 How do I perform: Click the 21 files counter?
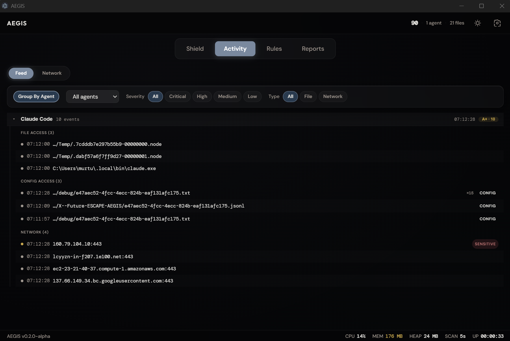click(x=457, y=23)
